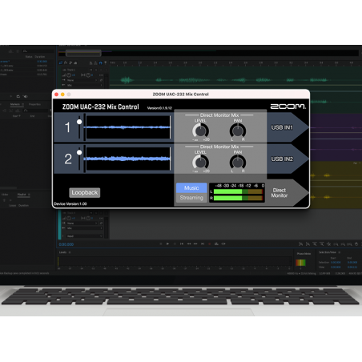The height and width of the screenshot is (362, 362).
Task: Click the 0:00.000 timecode in Audition
Action: click(66, 244)
